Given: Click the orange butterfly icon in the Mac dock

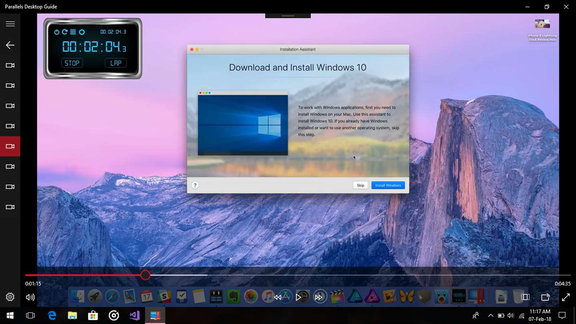Looking at the screenshot, I should pyautogui.click(x=407, y=296).
